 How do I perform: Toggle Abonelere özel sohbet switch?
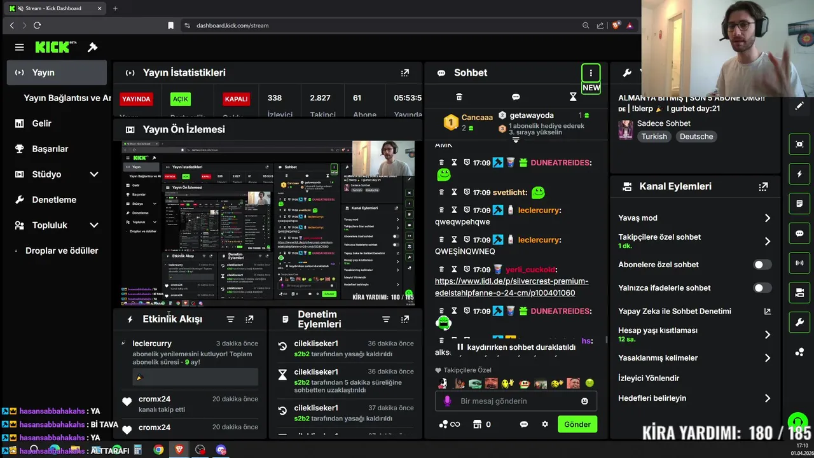[x=762, y=265]
